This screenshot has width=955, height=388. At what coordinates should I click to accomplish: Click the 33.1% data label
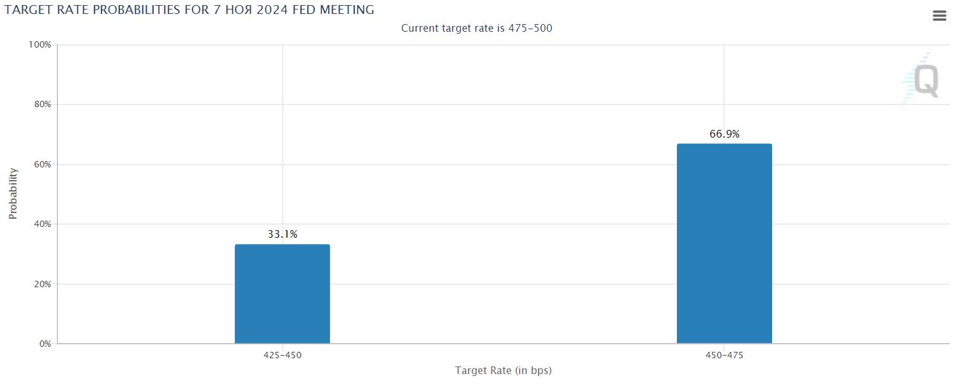coord(283,234)
